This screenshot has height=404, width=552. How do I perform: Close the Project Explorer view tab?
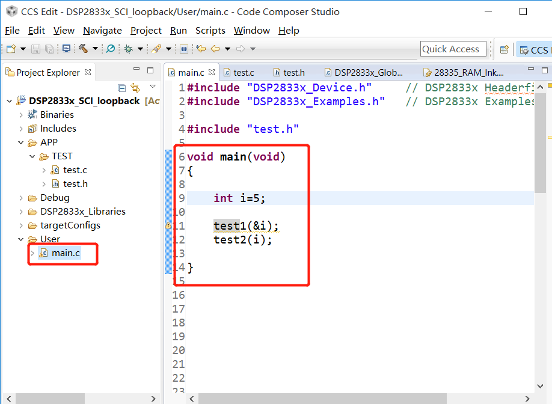point(88,72)
